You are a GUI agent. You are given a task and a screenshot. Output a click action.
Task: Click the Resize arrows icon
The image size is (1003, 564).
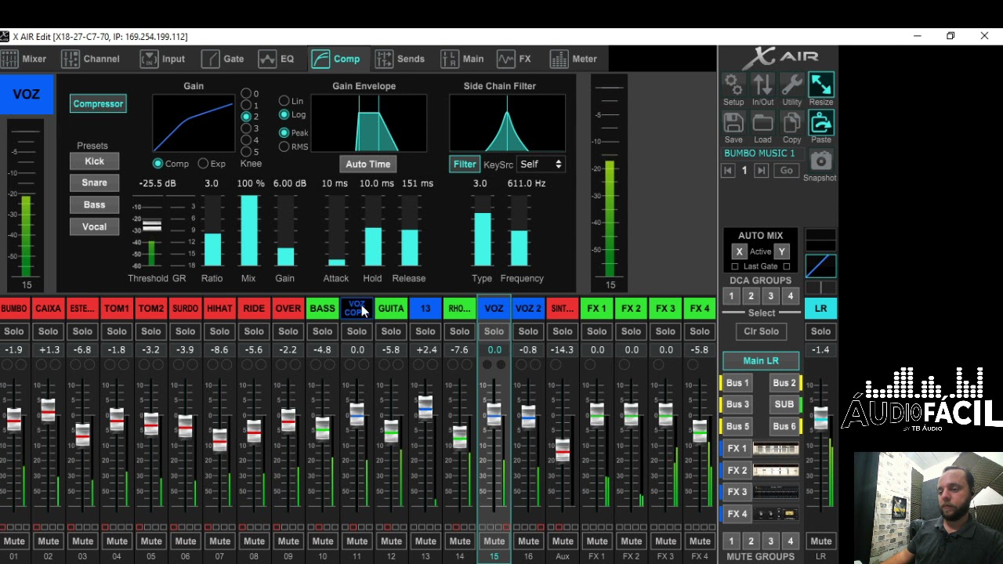[820, 85]
